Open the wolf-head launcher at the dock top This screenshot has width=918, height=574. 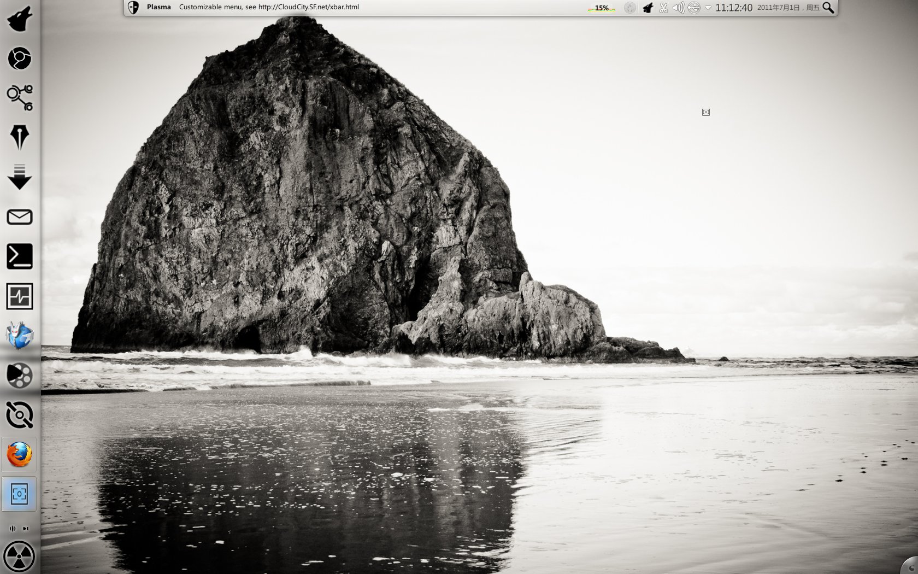20,19
